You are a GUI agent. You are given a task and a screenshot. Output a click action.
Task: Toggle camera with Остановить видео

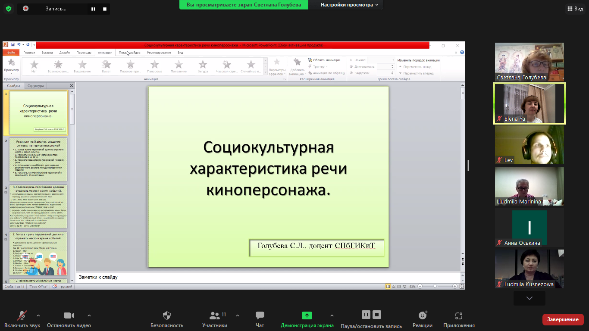click(x=69, y=320)
